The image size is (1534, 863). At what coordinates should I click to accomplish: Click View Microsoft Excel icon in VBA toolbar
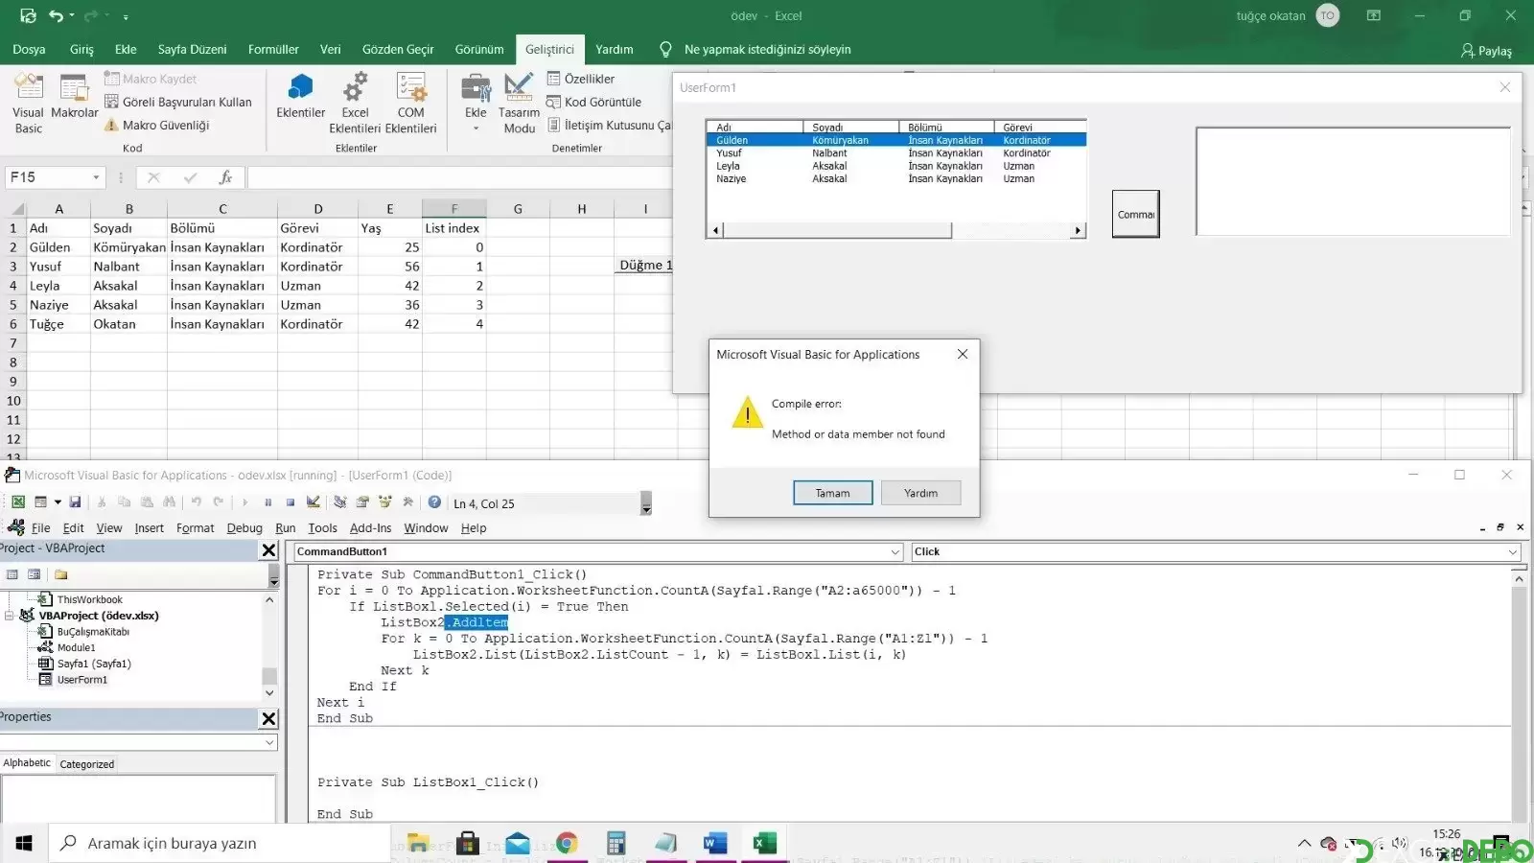point(17,502)
